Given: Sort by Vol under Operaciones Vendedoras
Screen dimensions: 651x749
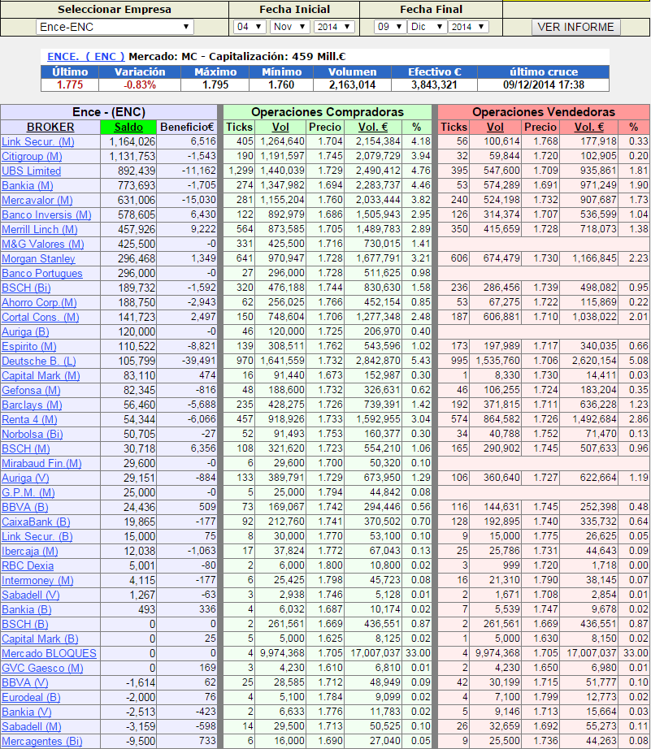Looking at the screenshot, I should 495,127.
